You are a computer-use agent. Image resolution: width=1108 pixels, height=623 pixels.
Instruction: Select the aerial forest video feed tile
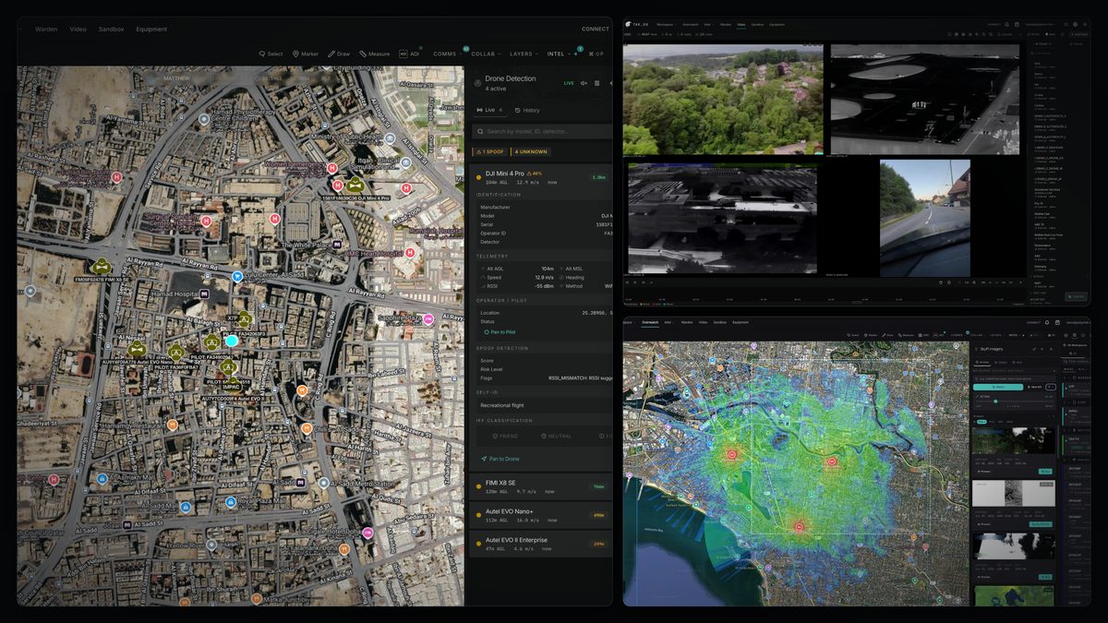[x=723, y=100]
